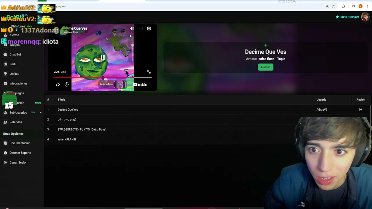Click the Perfil ID card icon
Screen dimensions: 372x209
point(5,64)
